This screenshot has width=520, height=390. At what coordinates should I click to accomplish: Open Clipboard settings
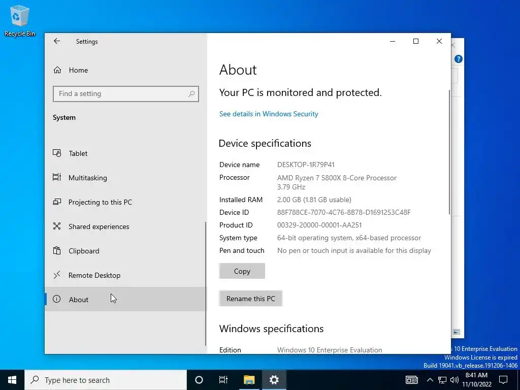pos(125,251)
